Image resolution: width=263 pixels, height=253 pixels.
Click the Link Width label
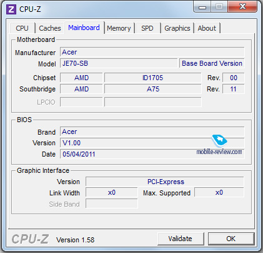click(64, 193)
